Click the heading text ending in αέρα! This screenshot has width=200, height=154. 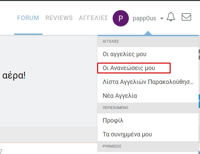14,76
